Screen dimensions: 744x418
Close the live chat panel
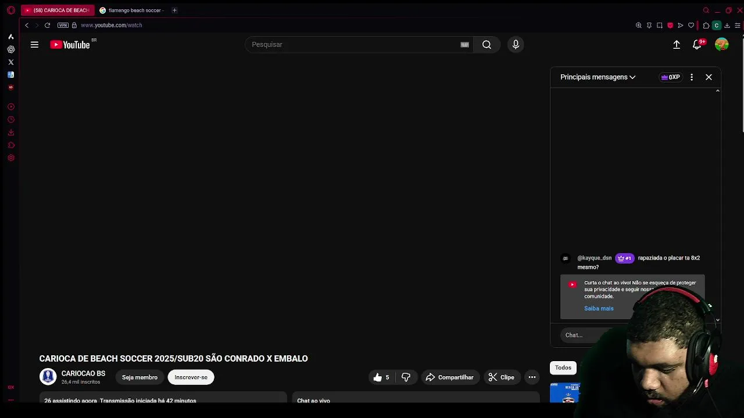click(709, 77)
